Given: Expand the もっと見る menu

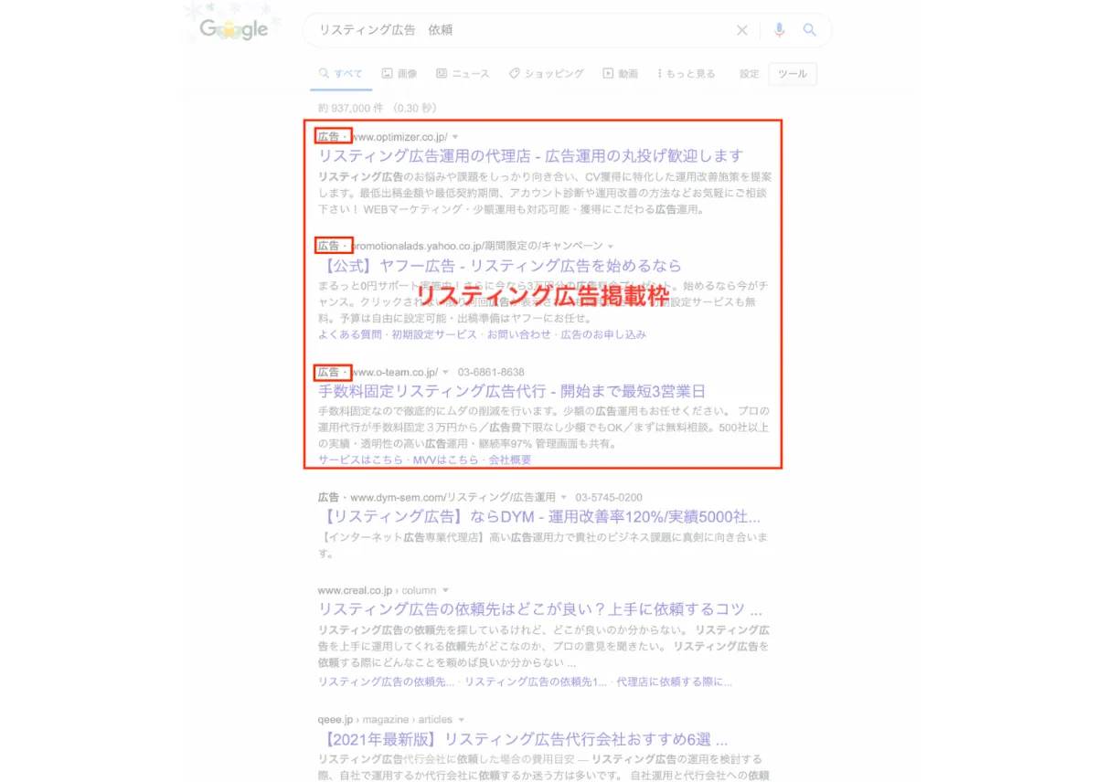Looking at the screenshot, I should (x=687, y=73).
